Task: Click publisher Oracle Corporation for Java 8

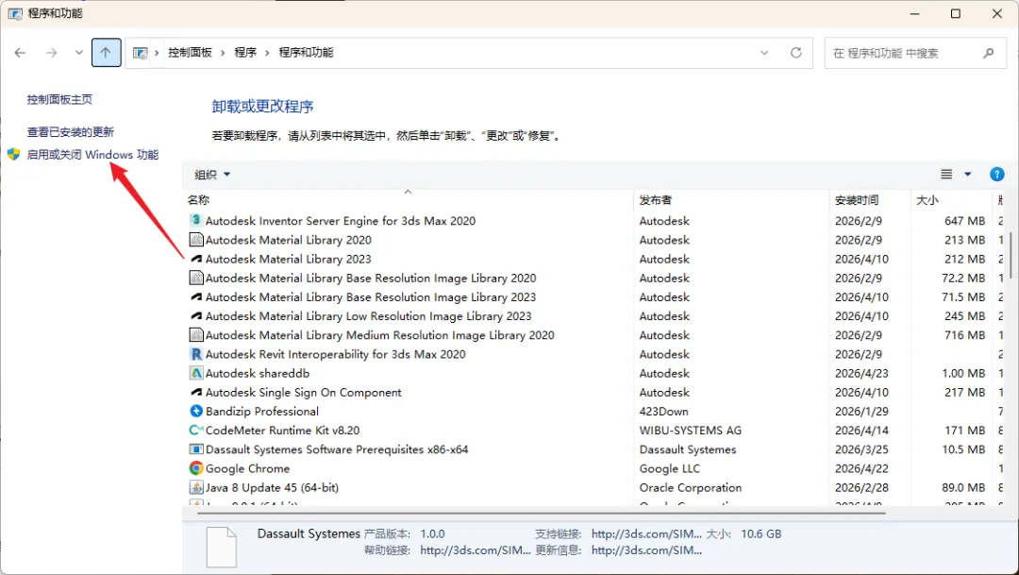Action: click(690, 488)
